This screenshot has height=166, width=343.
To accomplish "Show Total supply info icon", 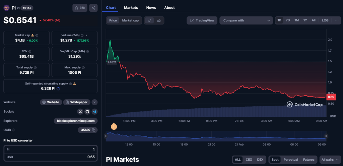I will pyautogui.click(x=35, y=68).
